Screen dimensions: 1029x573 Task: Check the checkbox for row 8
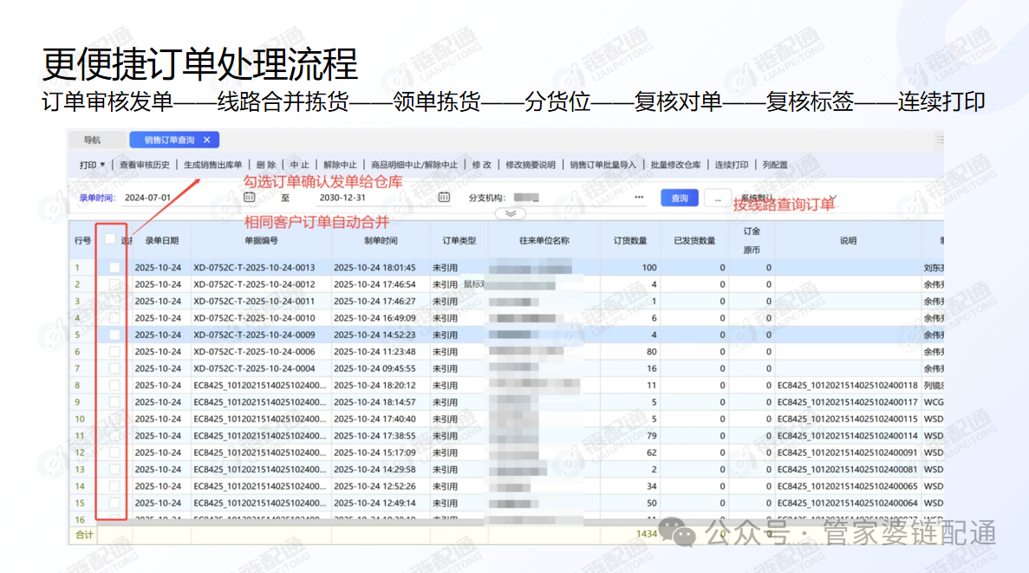tap(114, 385)
